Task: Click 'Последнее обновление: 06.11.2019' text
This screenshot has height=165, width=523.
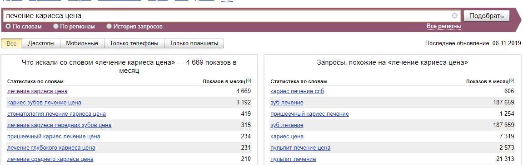Action: point(473,43)
